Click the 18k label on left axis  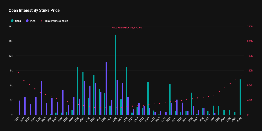pyautogui.click(x=10, y=27)
